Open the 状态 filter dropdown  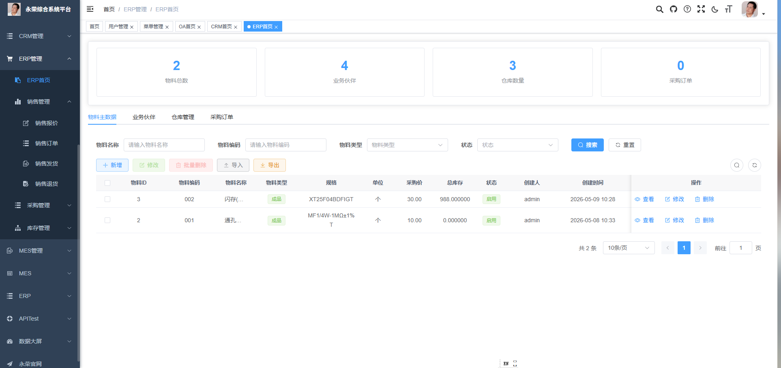[x=518, y=145]
